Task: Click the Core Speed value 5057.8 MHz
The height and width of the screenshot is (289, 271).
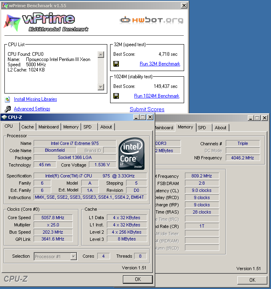Action: (53, 218)
